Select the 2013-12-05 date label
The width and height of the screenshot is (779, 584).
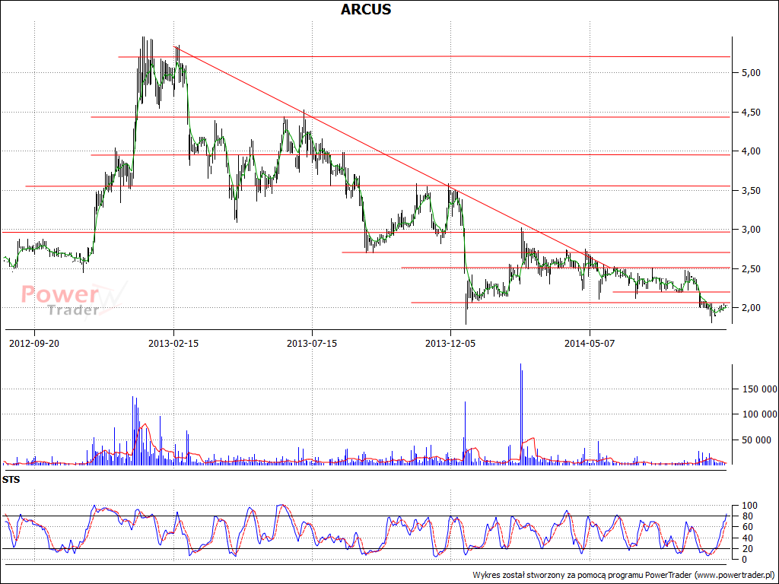[x=450, y=343]
